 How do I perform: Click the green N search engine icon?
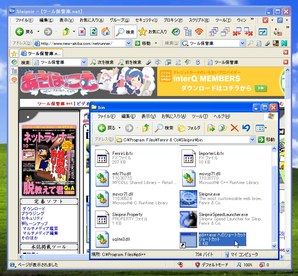(284, 43)
